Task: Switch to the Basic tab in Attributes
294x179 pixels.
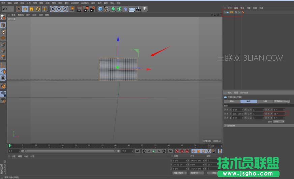Action: [x=232, y=101]
